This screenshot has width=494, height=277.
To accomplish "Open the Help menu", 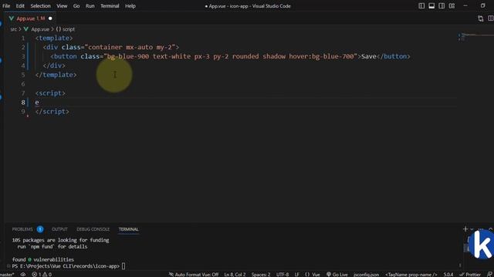I will 130,6.
